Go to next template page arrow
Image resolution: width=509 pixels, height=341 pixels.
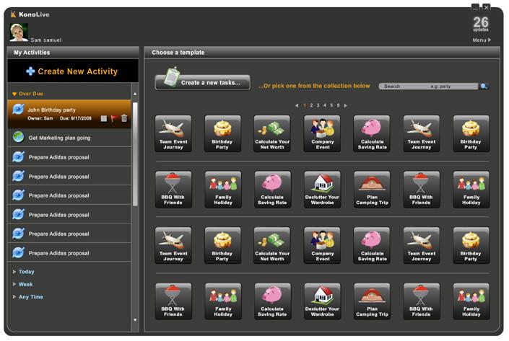345,105
